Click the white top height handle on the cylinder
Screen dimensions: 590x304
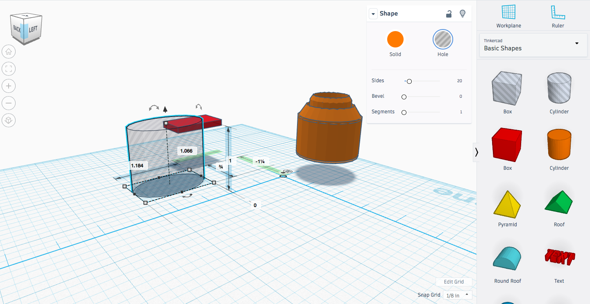tap(166, 123)
